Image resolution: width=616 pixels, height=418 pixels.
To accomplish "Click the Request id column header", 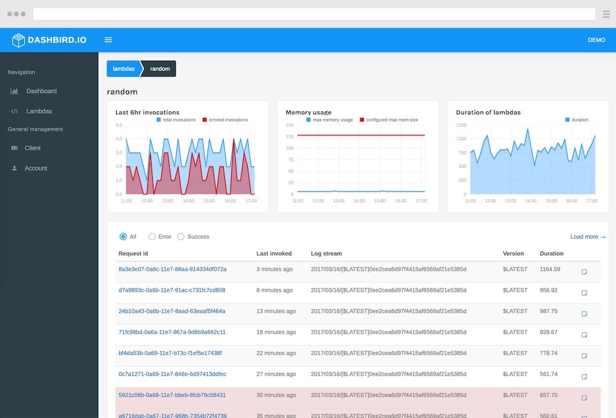I will click(x=133, y=253).
